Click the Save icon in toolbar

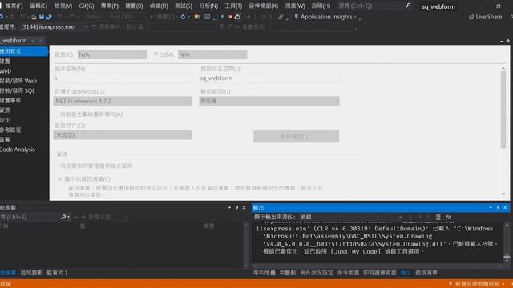pyautogui.click(x=42, y=17)
